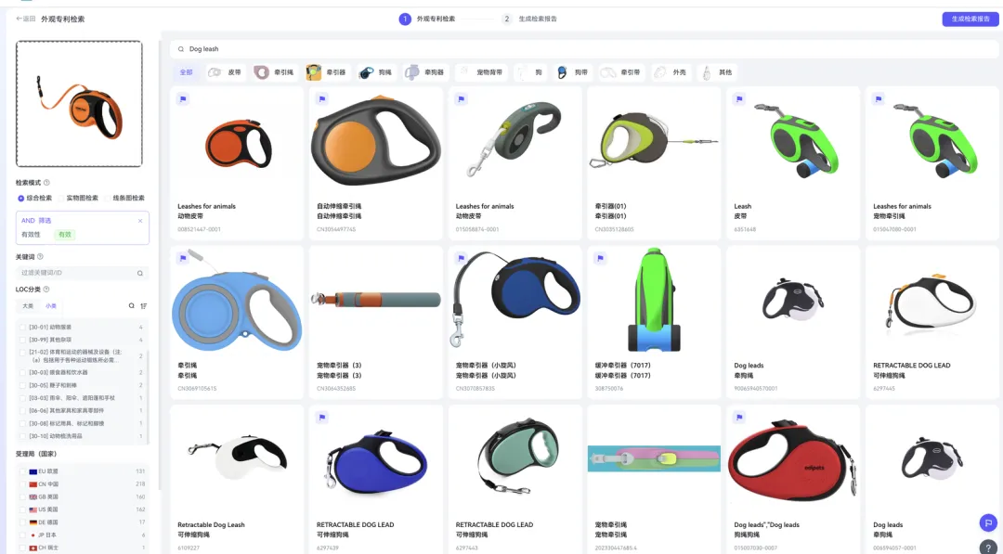
Task: Switch to the 大类 tab
Action: pyautogui.click(x=28, y=306)
